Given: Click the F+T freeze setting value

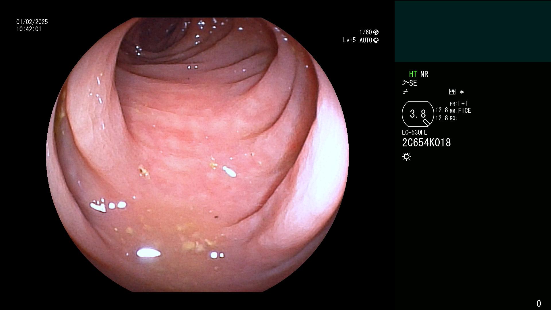Looking at the screenshot, I should pyautogui.click(x=463, y=103).
